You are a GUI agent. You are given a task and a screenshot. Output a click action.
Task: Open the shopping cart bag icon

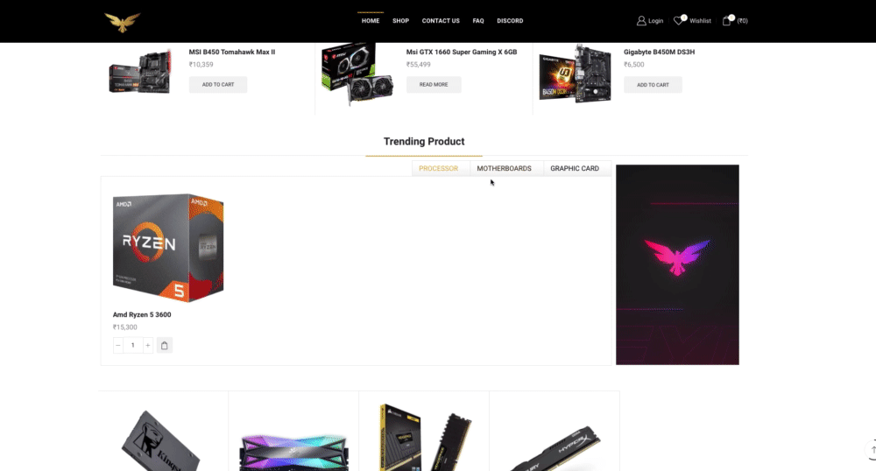pos(726,21)
